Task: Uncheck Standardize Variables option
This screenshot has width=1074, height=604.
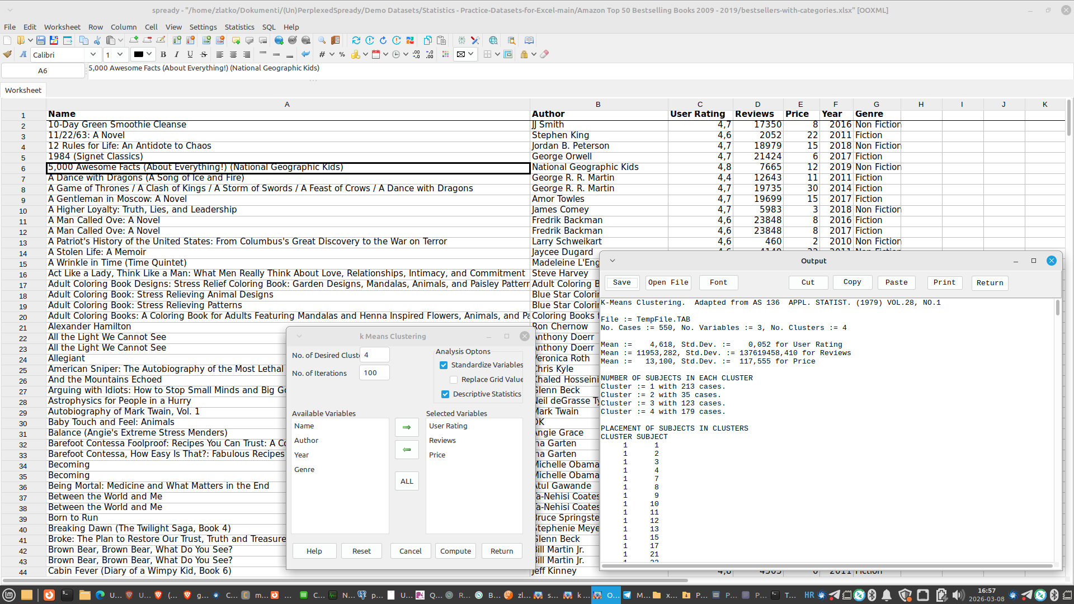Action: 444,365
